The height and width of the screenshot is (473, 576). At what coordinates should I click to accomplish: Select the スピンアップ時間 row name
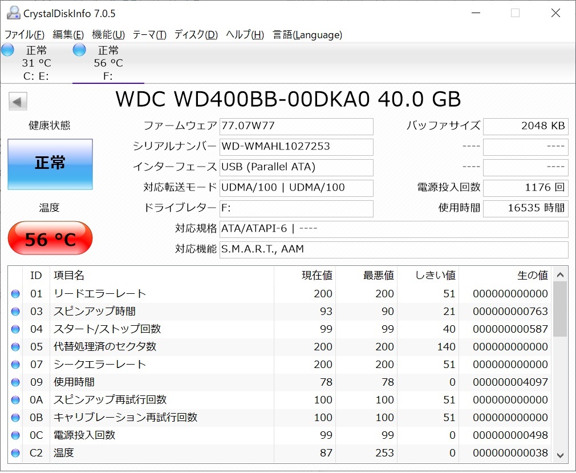coord(95,312)
